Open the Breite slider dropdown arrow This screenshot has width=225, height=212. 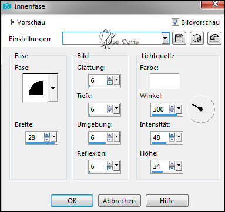[x=53, y=137]
